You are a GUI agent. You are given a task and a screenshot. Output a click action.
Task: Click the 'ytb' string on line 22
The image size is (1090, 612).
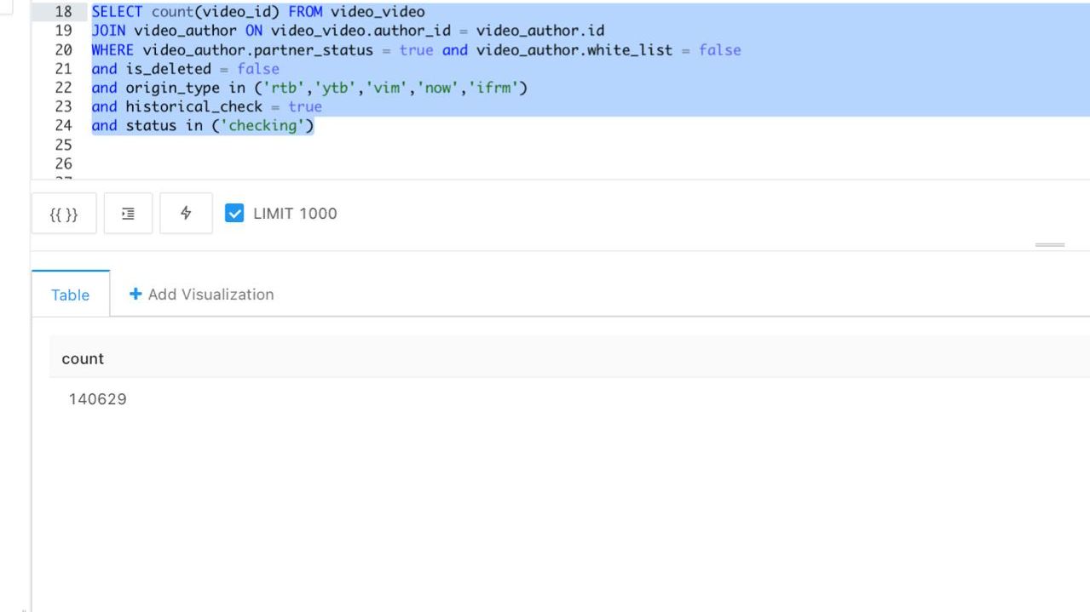(x=335, y=88)
